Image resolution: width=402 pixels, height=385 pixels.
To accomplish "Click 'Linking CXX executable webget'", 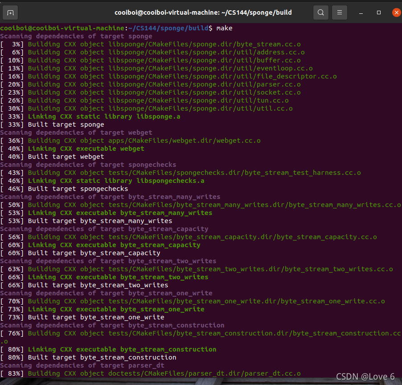I will [86, 149].
